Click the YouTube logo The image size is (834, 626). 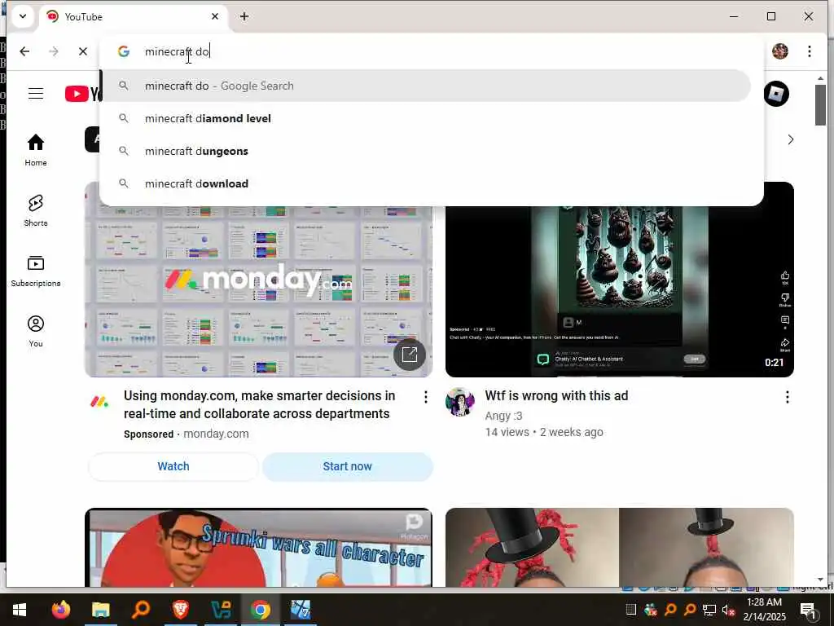point(82,94)
